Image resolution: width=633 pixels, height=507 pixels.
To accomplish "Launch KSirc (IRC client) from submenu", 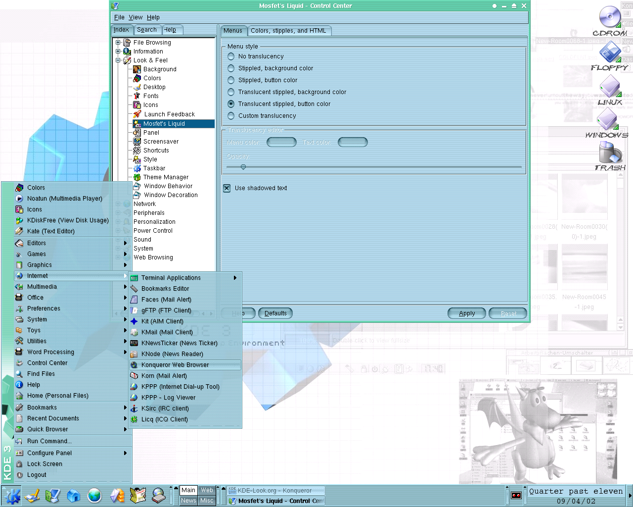I will point(185,408).
